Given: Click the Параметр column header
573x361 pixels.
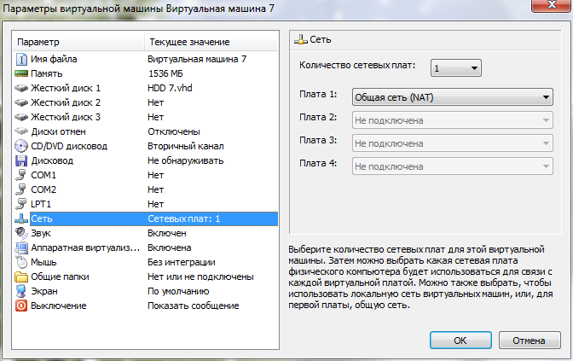Looking at the screenshot, I should pos(78,42).
